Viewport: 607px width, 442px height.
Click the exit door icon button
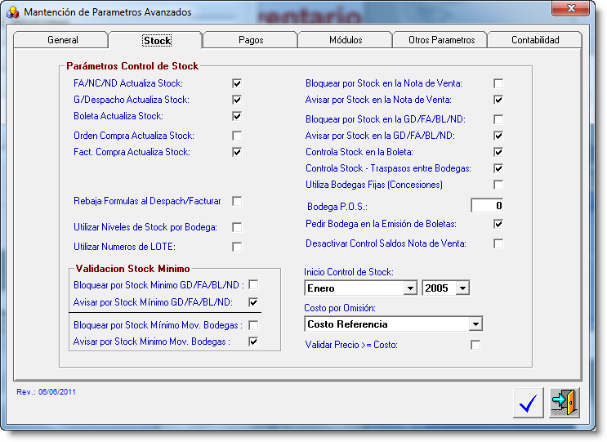coord(565,403)
